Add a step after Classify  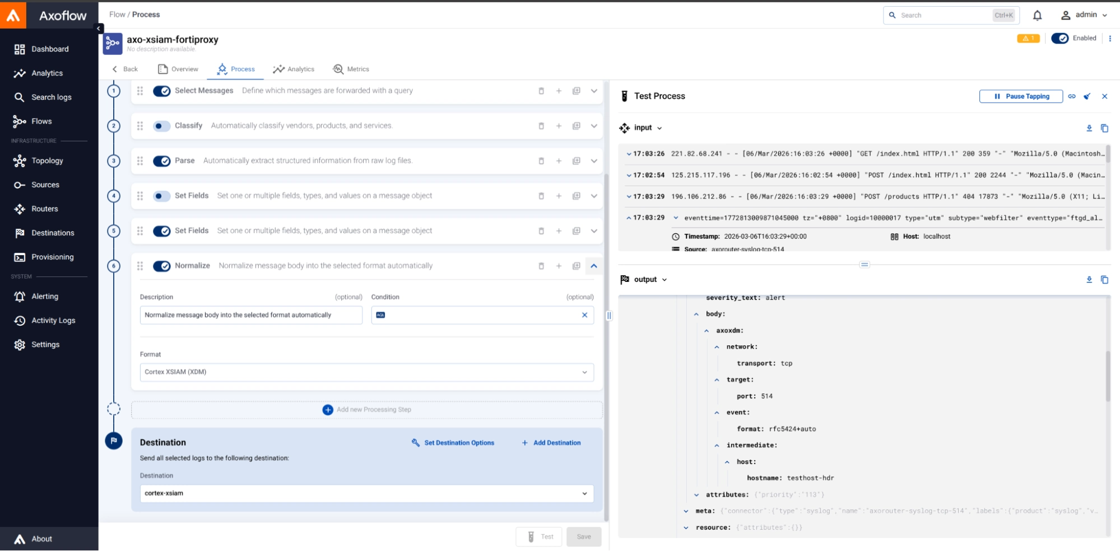559,126
